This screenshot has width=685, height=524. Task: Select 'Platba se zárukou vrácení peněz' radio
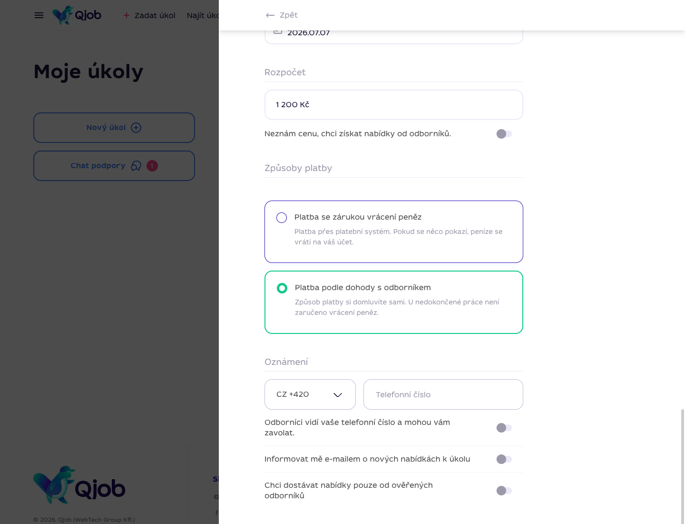tap(282, 218)
